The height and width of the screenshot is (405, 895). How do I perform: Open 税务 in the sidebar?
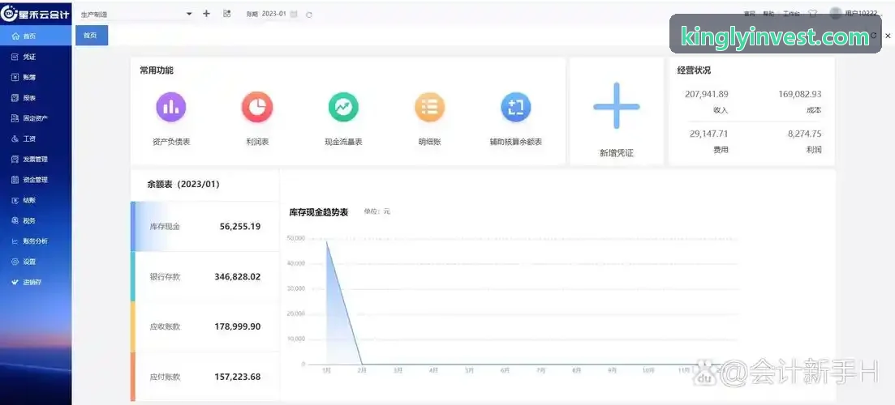(x=36, y=221)
